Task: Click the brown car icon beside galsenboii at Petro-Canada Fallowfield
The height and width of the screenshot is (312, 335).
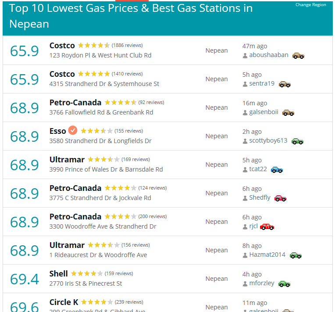Action: (288, 112)
